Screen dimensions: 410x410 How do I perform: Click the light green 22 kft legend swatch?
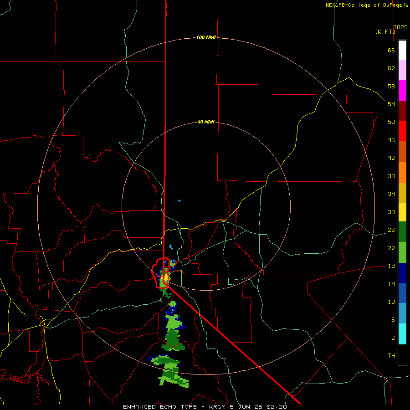point(402,252)
